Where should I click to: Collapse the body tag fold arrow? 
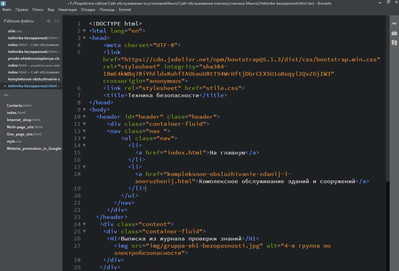84,109
